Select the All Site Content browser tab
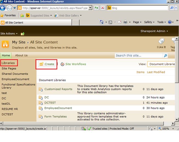Image resolution: width=179 pixels, height=142 pixels. (x=36, y=22)
